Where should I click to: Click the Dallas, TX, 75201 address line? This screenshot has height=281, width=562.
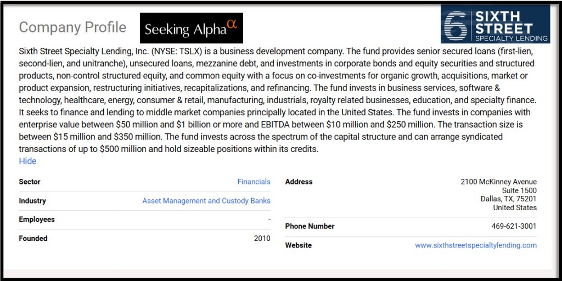(508, 199)
